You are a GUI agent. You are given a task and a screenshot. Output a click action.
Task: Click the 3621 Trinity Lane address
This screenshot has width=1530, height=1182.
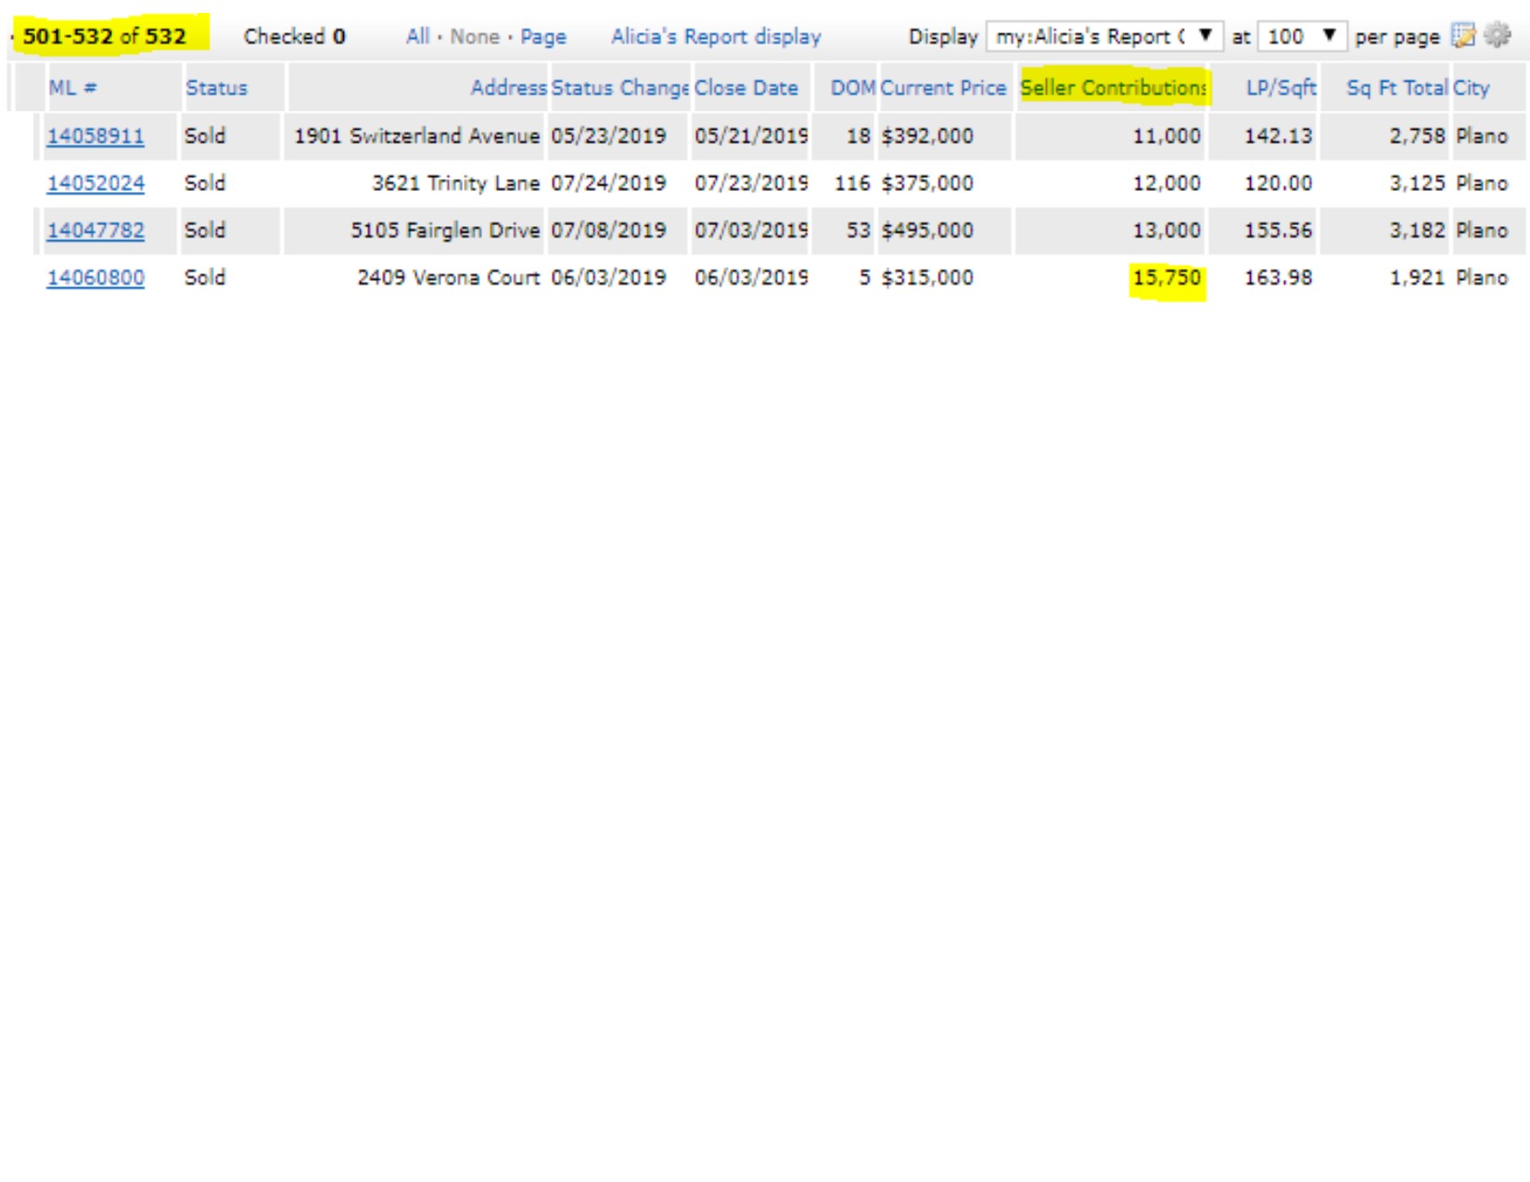[455, 184]
